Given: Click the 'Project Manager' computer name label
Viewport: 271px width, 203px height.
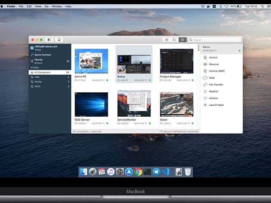Looking at the screenshot, I should click(170, 76).
